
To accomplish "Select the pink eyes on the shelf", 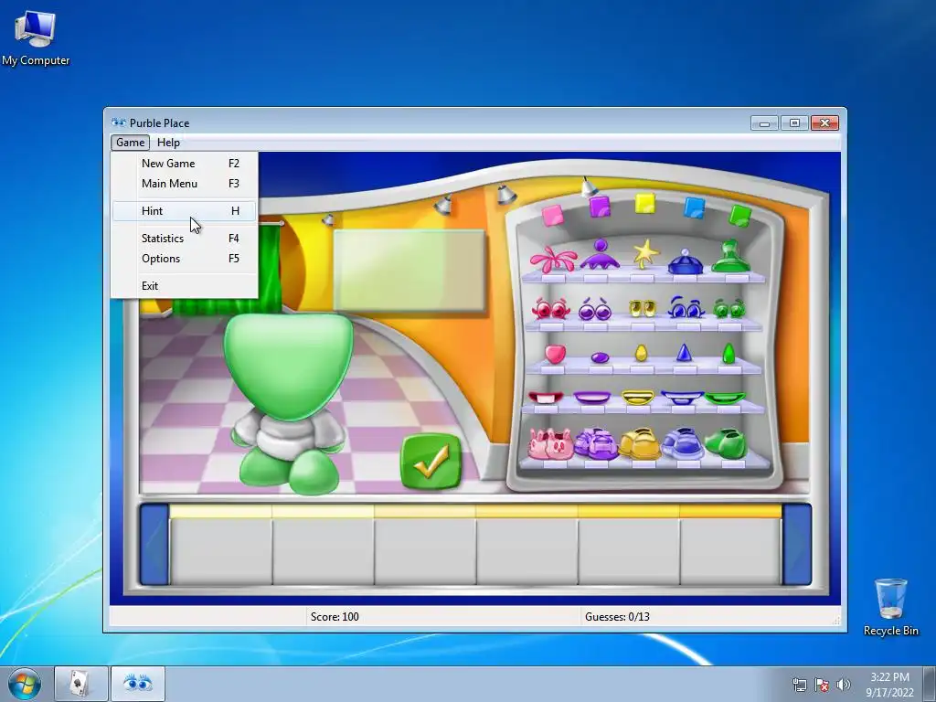I will (550, 308).
